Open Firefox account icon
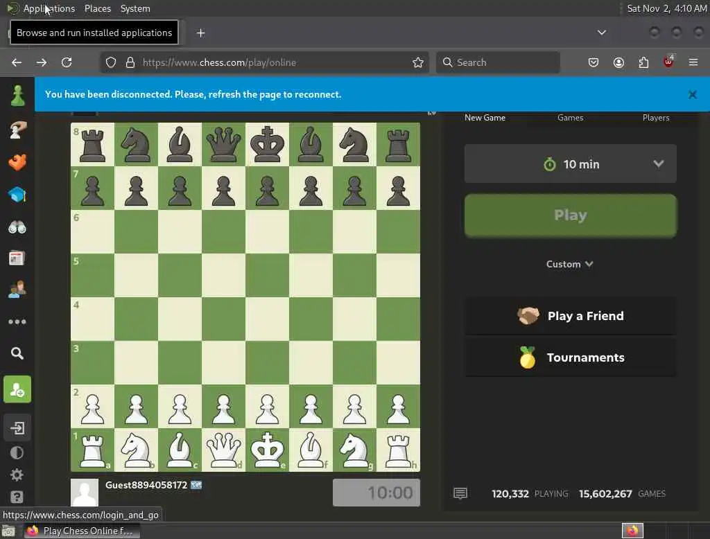This screenshot has height=539, width=710. pos(618,62)
